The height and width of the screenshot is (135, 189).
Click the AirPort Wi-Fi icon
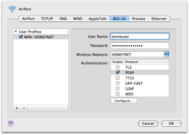tap(12, 9)
